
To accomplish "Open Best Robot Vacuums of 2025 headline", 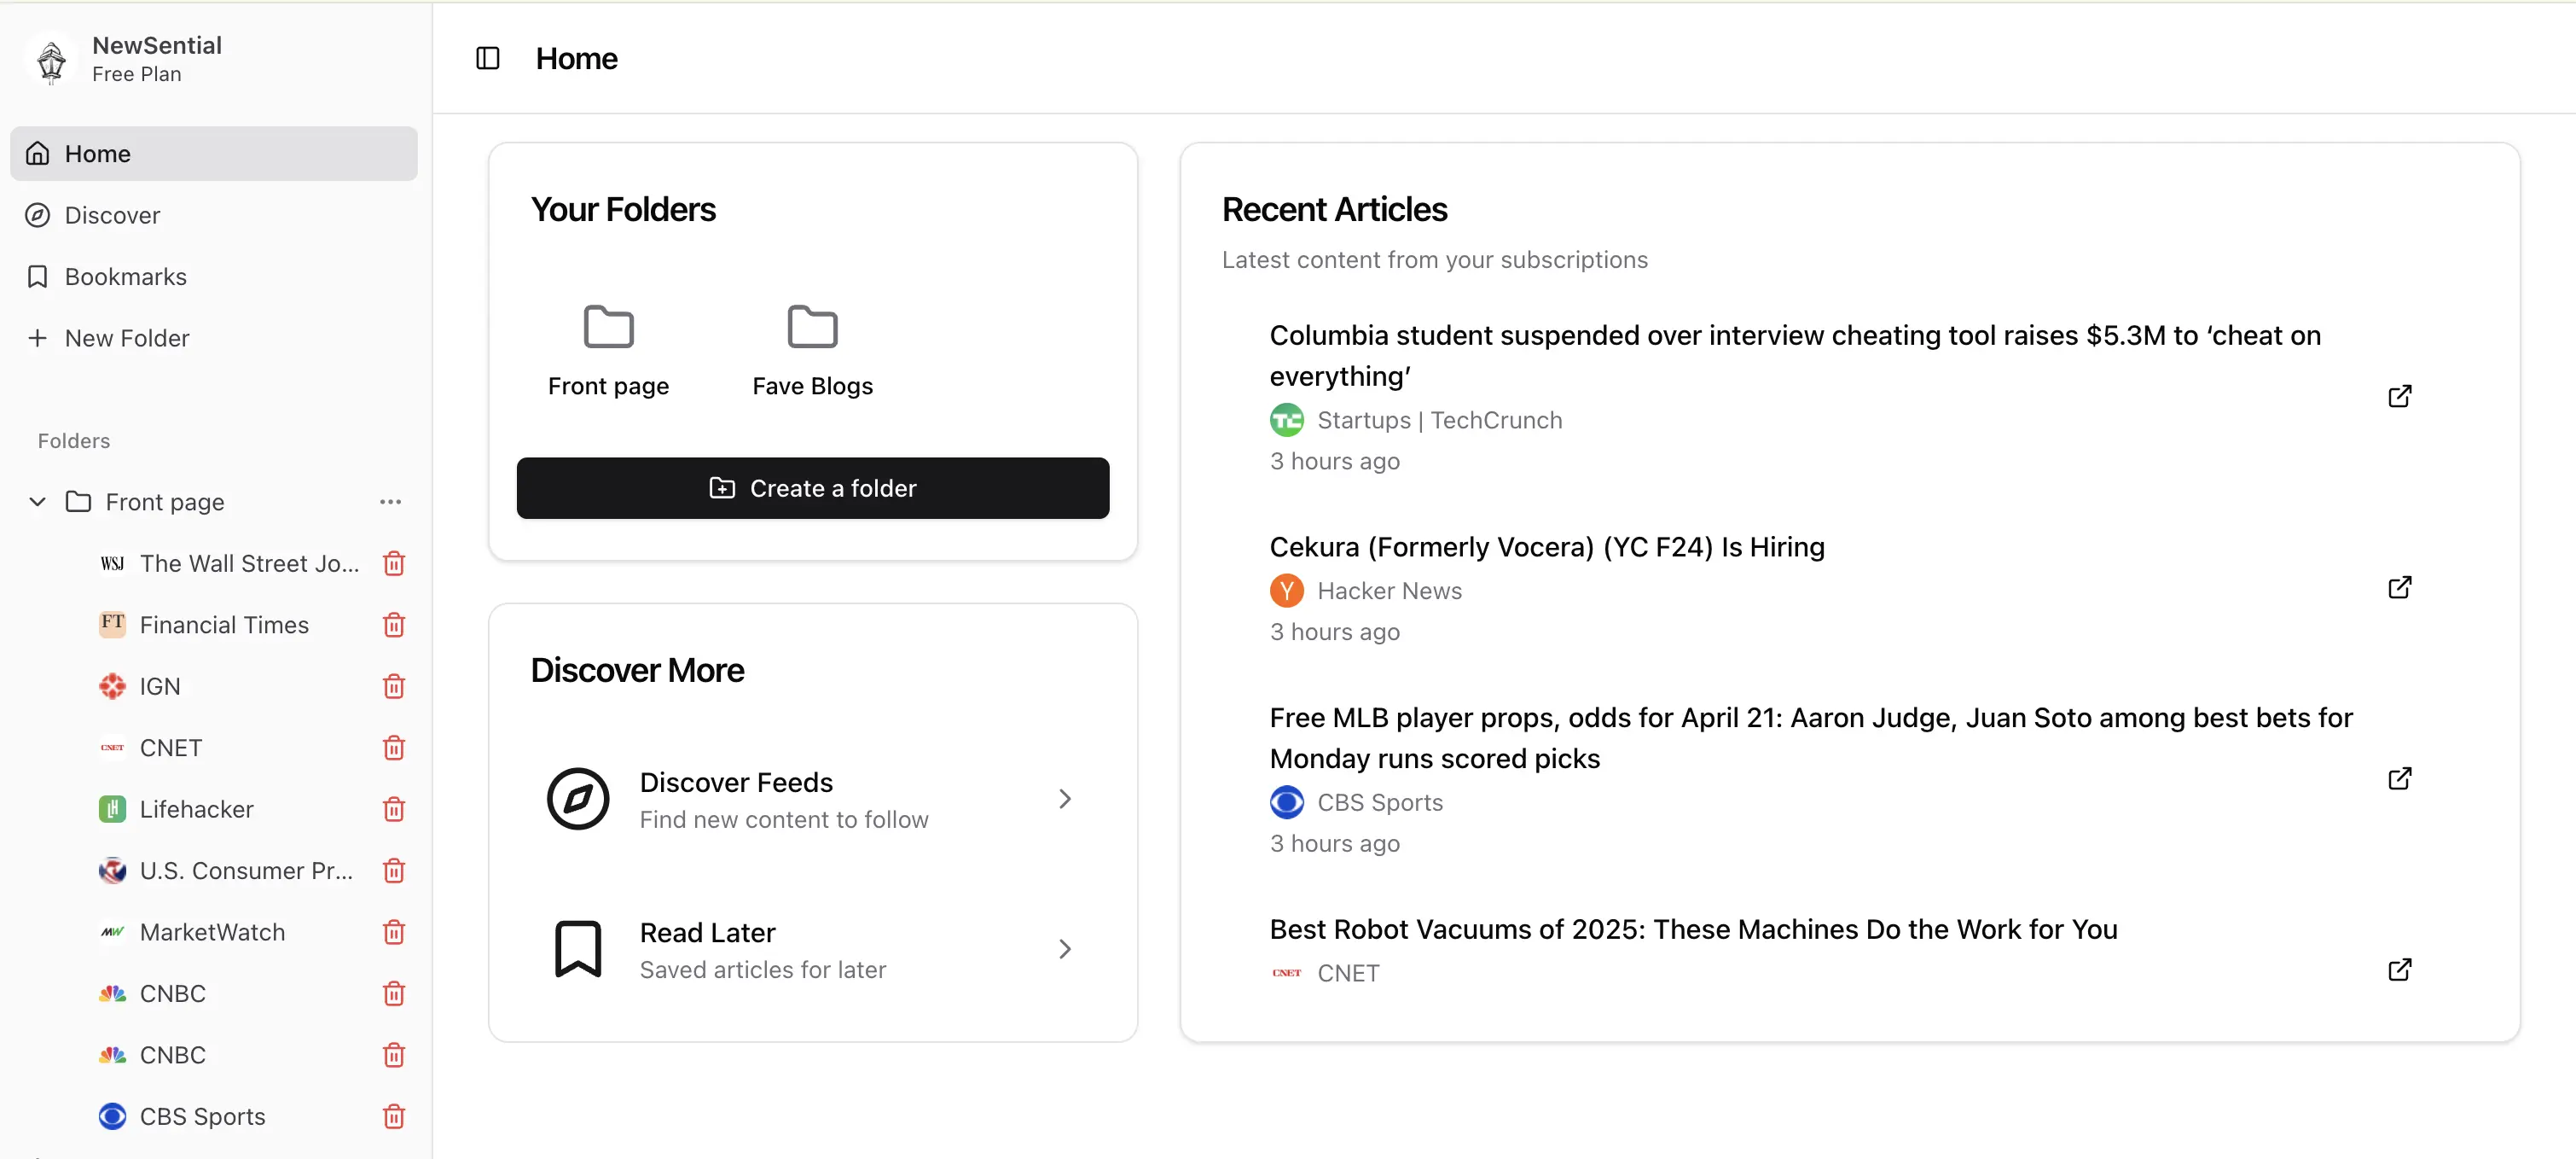I will pos(1693,929).
